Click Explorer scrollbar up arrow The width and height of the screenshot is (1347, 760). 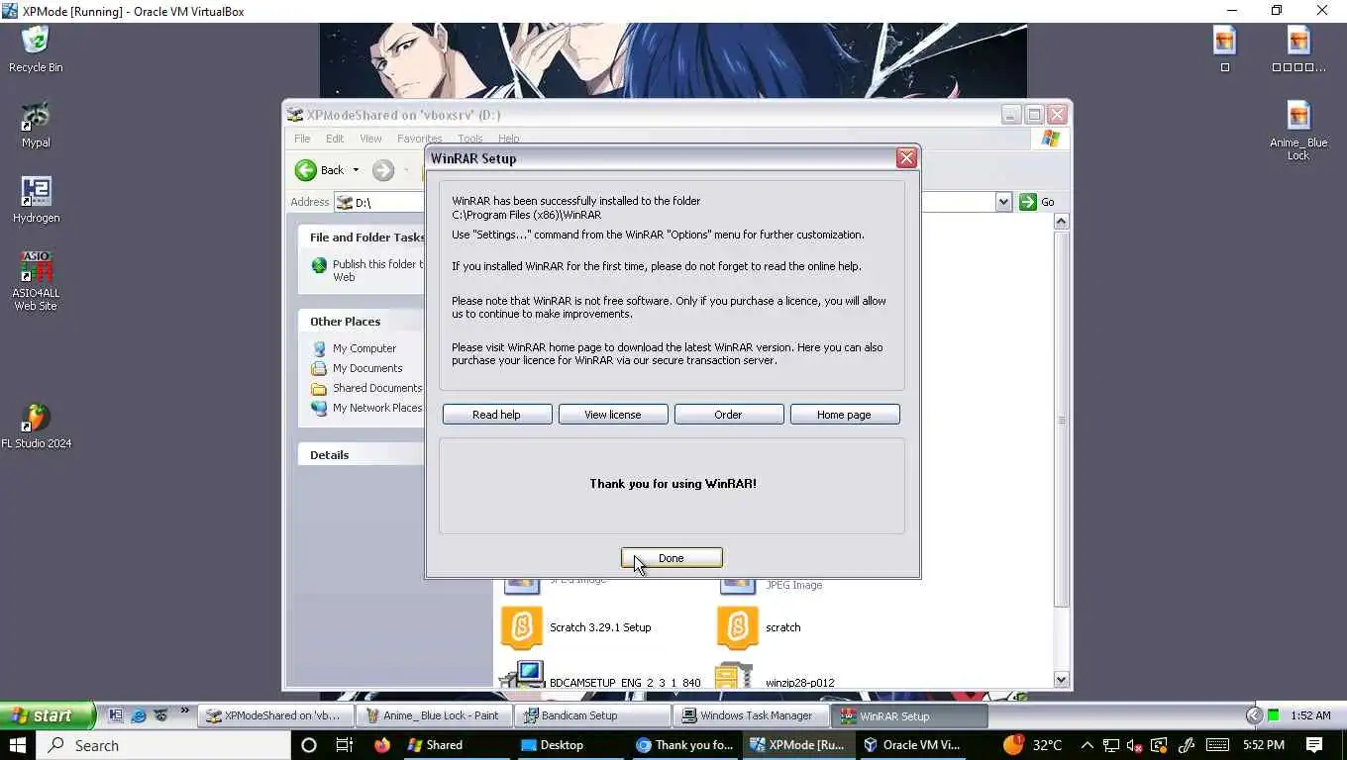pyautogui.click(x=1061, y=222)
